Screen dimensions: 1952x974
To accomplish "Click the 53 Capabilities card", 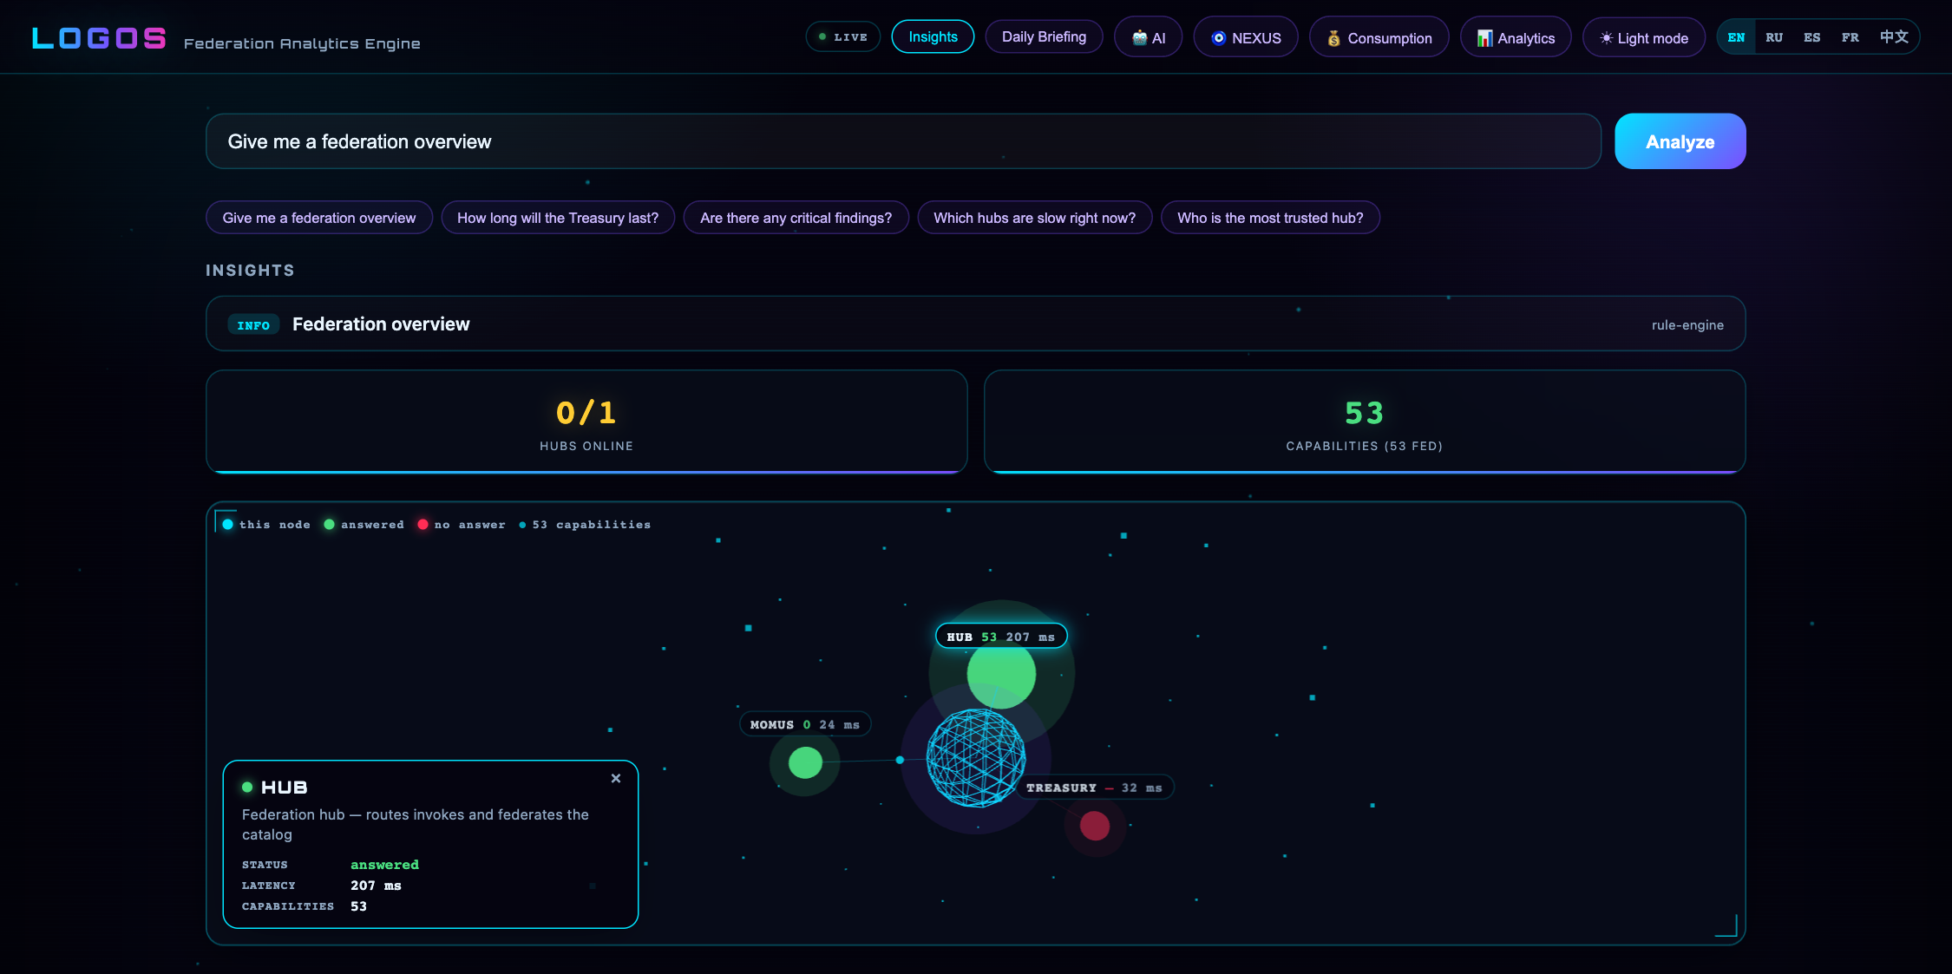I will click(1365, 422).
